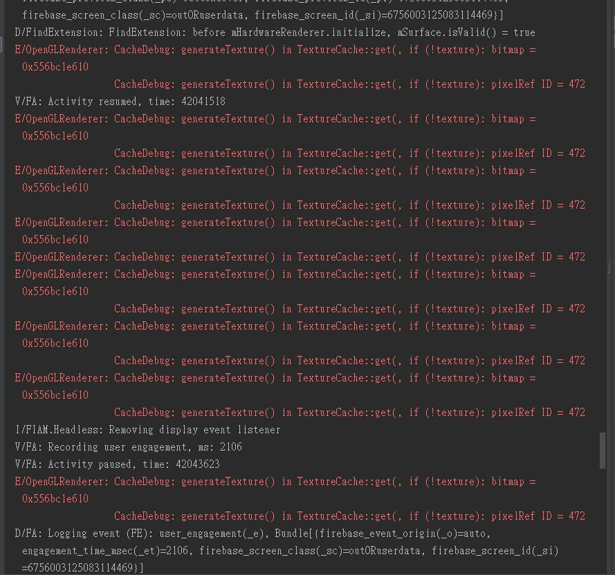Click the dotted panel splitter grip on right edge
The image size is (615, 575).
609,268
